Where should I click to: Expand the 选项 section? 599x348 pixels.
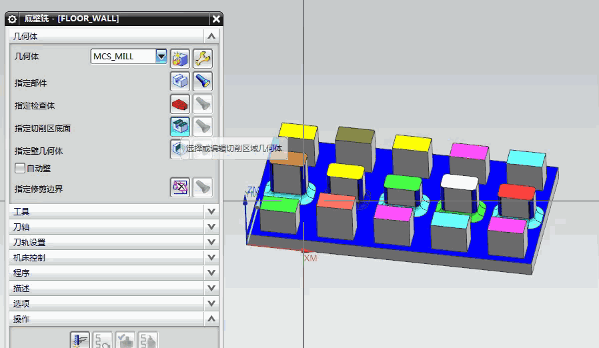pos(211,303)
